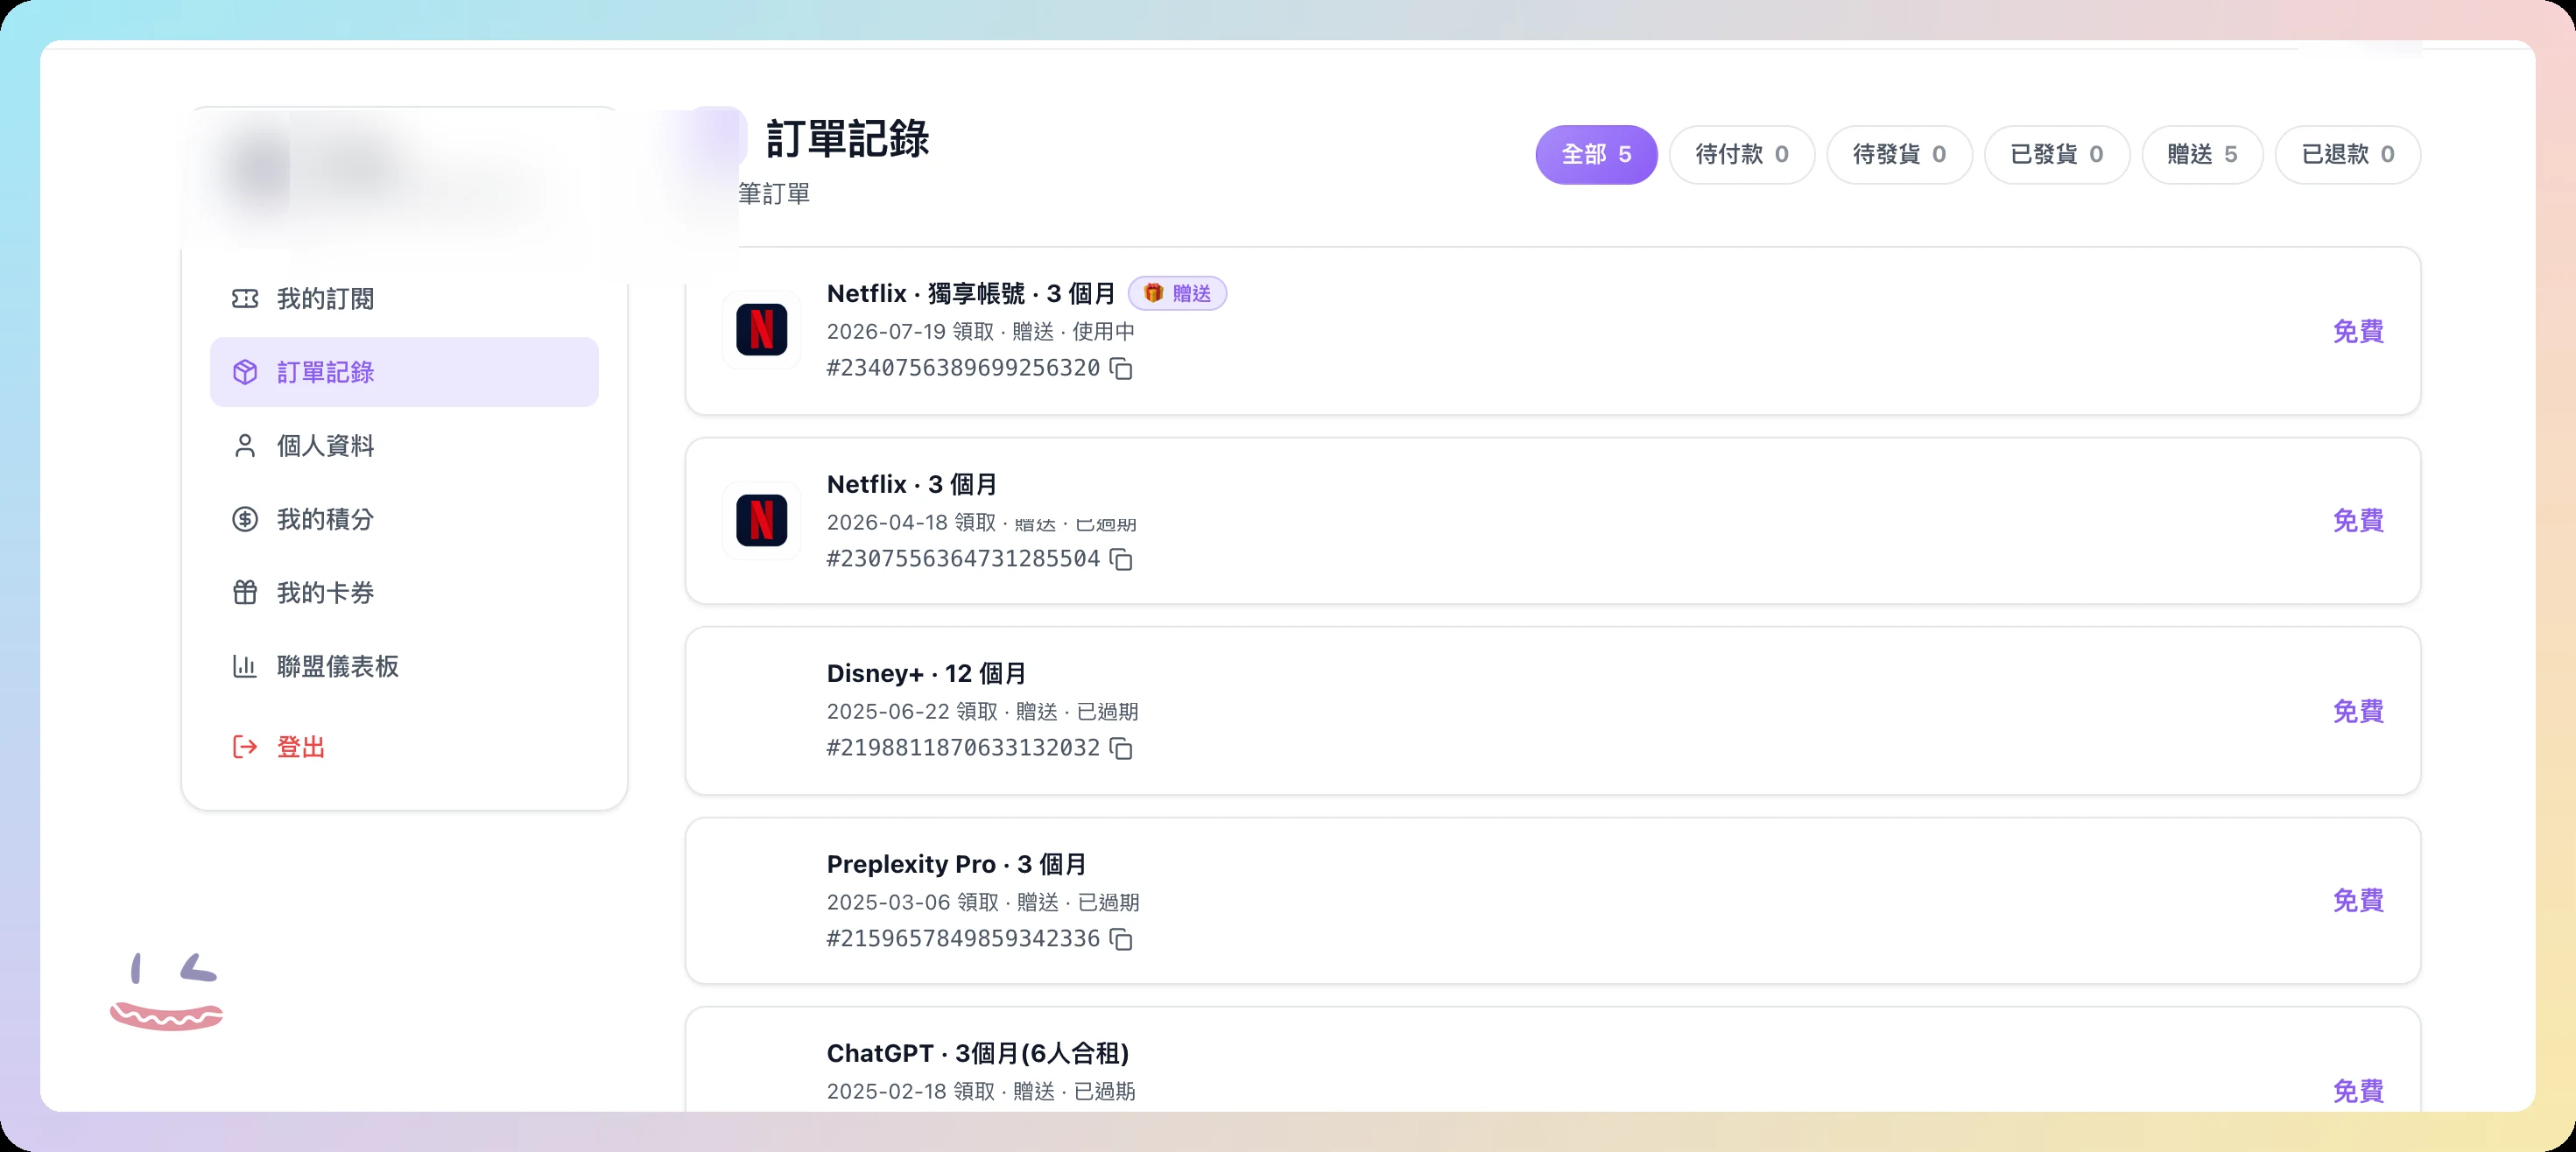Click 免費 price on Netflix 2026-04-18 order
Viewport: 2576px width, 1152px height.
[x=2358, y=521]
